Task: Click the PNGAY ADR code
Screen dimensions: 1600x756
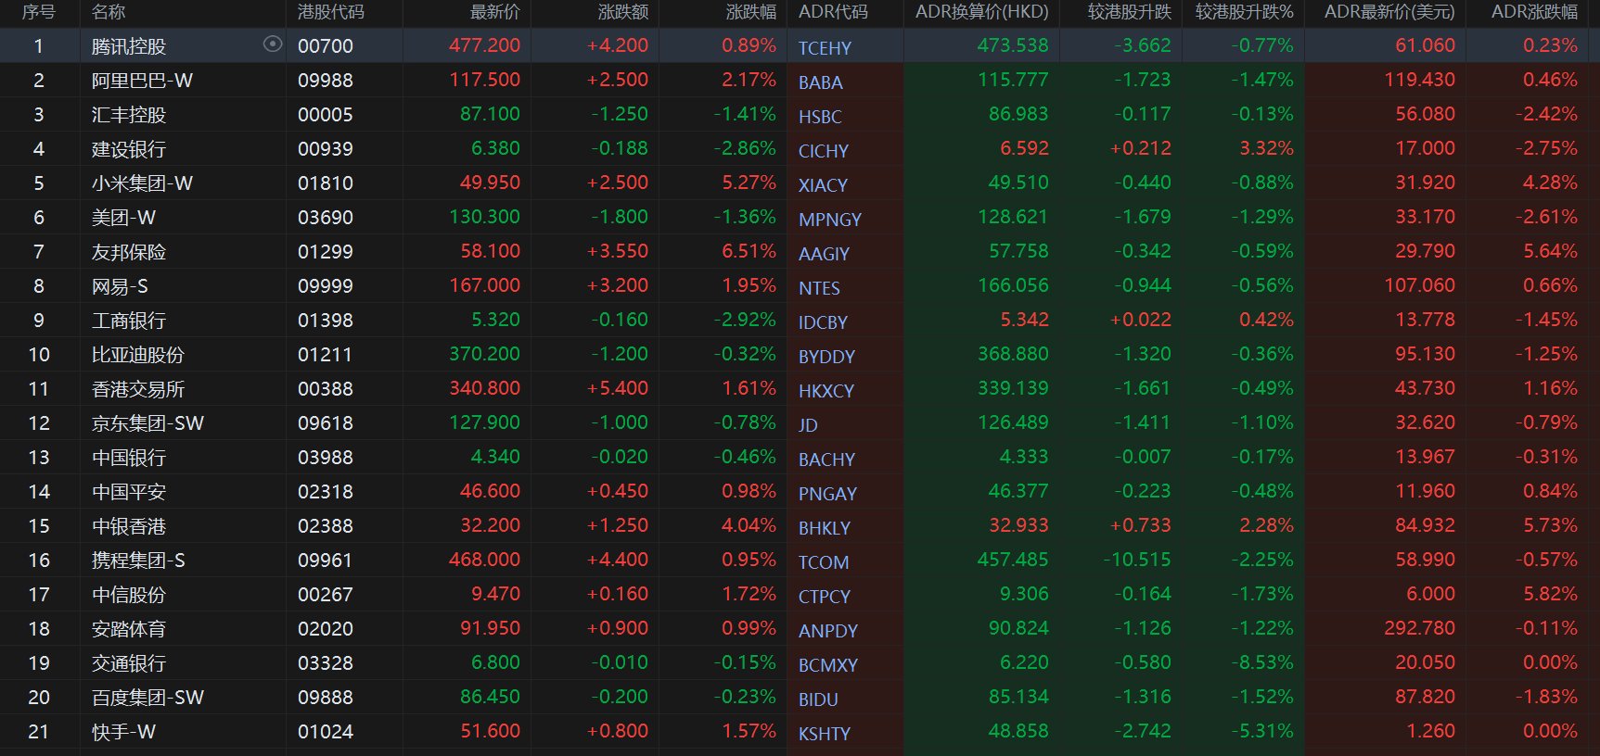Action: 827,494
